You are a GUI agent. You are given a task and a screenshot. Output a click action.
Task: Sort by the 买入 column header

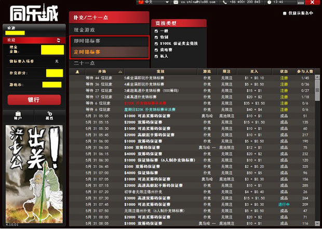[x=254, y=72]
